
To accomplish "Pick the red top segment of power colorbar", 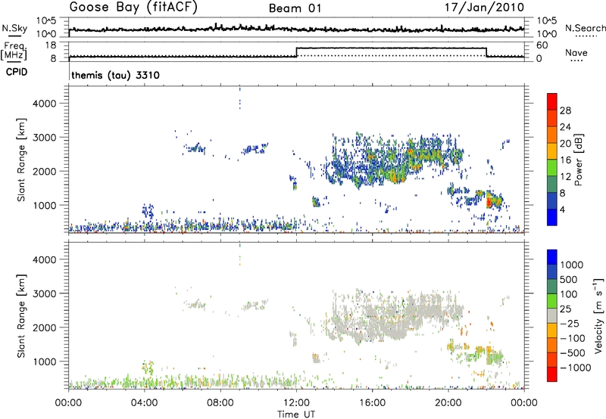I will point(552,101).
